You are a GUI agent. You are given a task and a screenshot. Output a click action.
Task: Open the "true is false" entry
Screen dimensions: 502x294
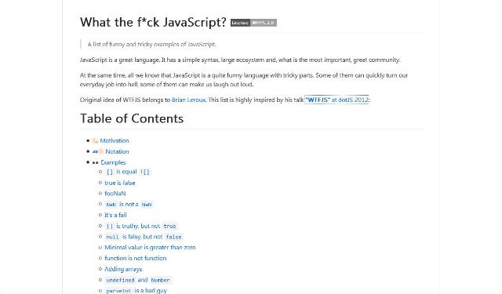tap(120, 183)
